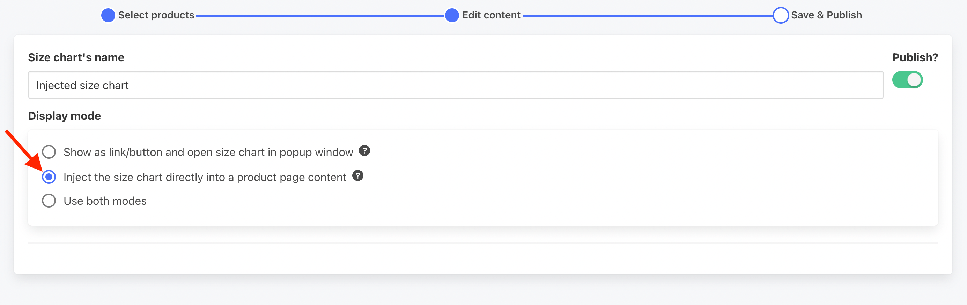Click the Size chart's name label
Image resolution: width=967 pixels, height=305 pixels.
tap(76, 57)
